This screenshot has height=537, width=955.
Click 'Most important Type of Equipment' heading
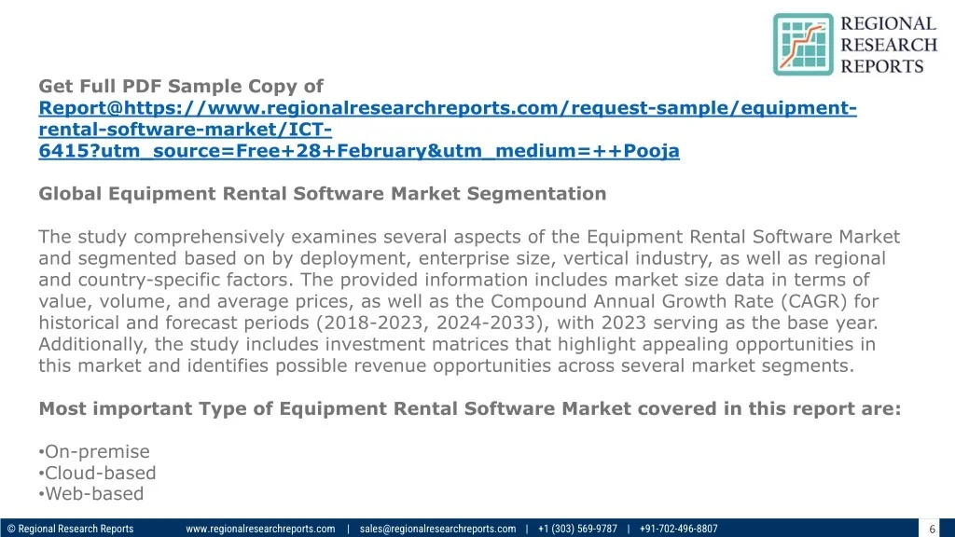tap(470, 408)
